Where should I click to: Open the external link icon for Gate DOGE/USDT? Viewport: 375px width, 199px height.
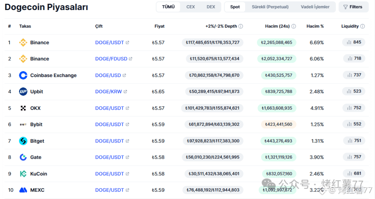click(x=127, y=157)
